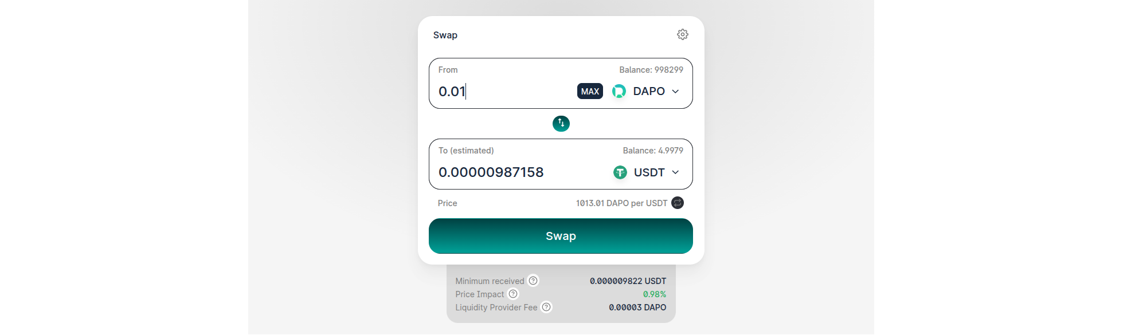Screen dimensions: 1135x335
Task: Open the Price Impact help icon
Action: (x=513, y=294)
